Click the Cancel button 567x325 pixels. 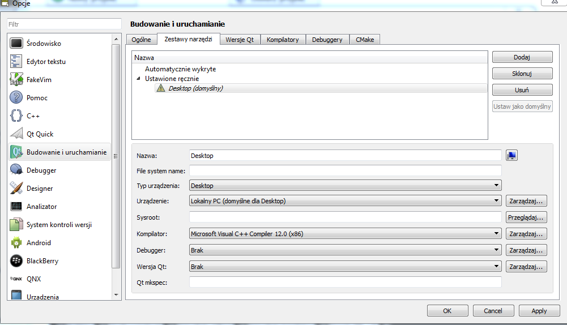(493, 310)
